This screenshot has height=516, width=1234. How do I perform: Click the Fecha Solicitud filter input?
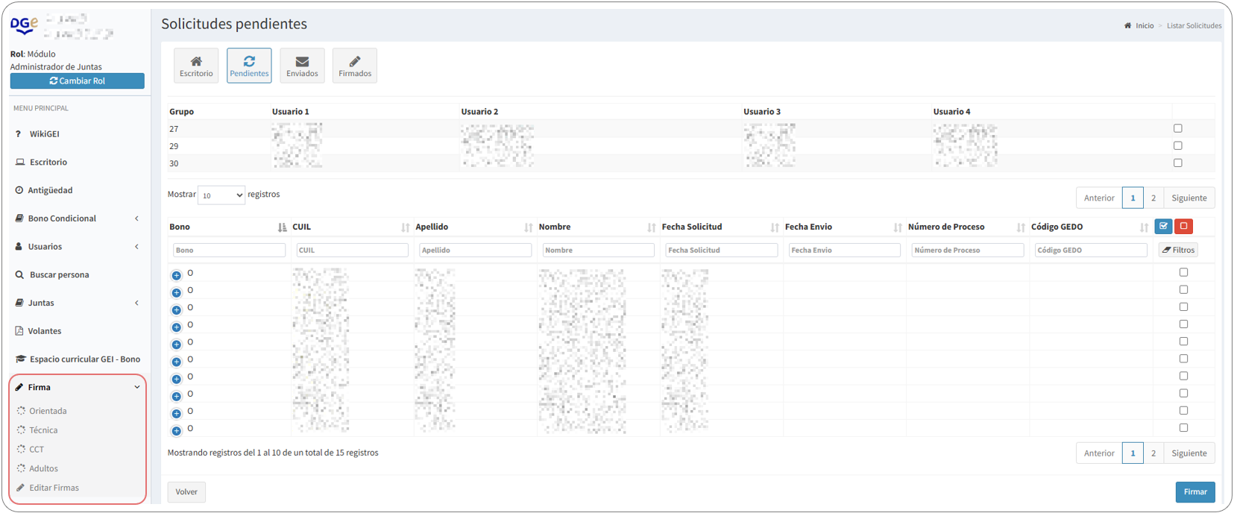721,250
